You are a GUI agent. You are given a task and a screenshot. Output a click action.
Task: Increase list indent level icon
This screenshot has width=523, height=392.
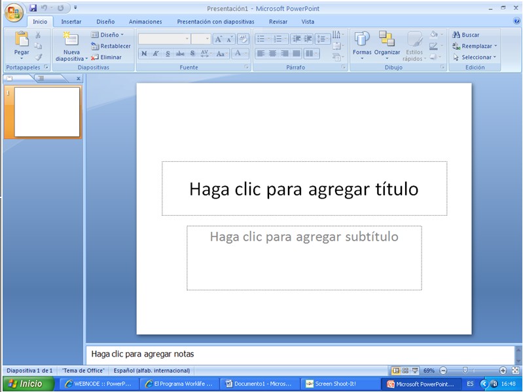tap(308, 39)
